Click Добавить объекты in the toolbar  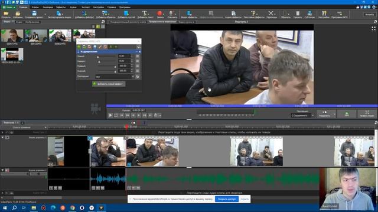[106, 14]
